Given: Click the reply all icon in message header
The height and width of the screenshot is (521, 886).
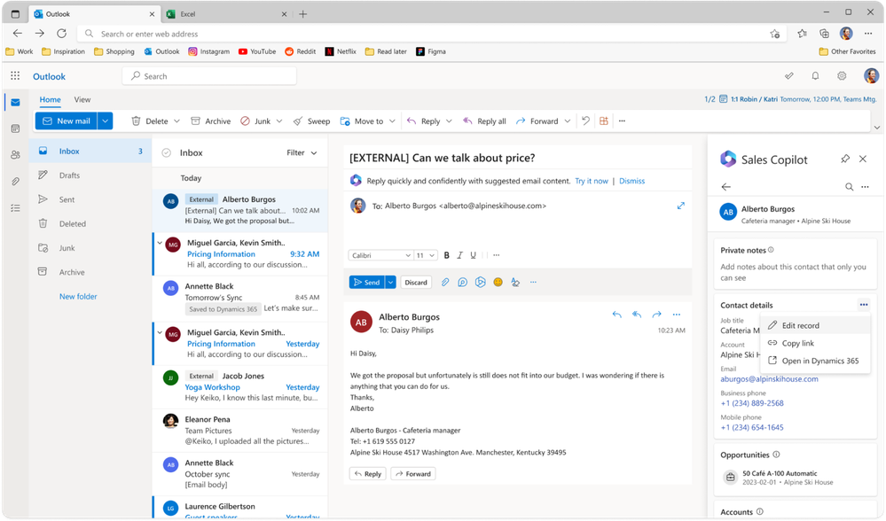Looking at the screenshot, I should pos(636,315).
